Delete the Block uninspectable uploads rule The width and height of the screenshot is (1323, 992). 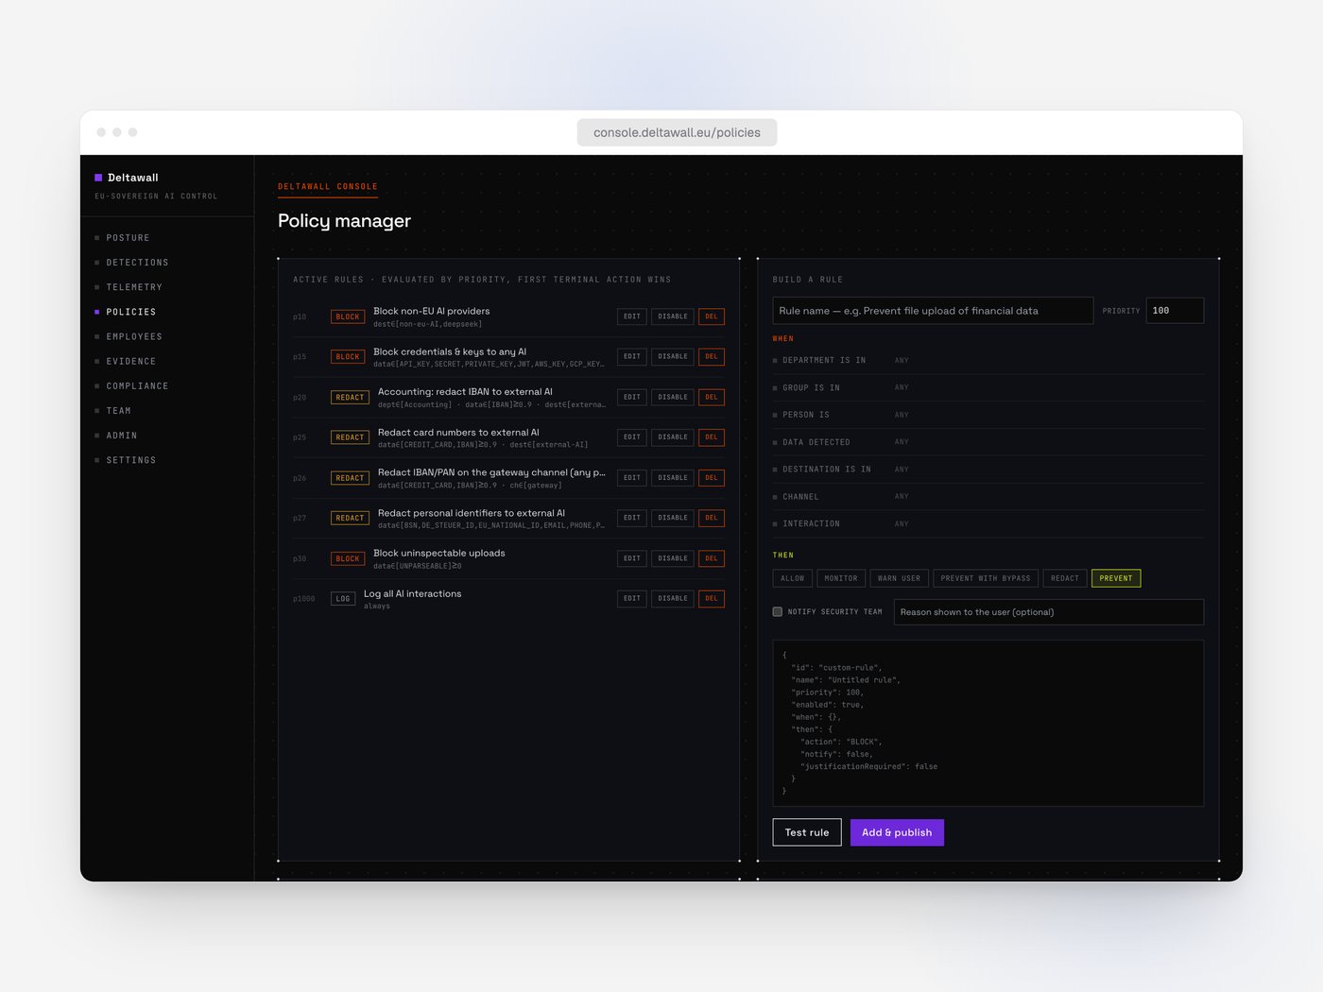click(x=712, y=558)
